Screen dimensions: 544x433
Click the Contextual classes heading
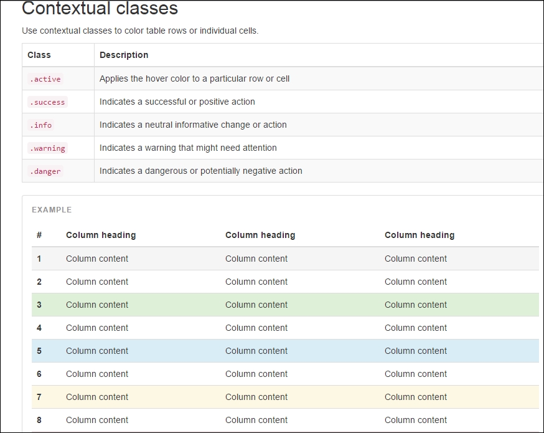[x=100, y=8]
